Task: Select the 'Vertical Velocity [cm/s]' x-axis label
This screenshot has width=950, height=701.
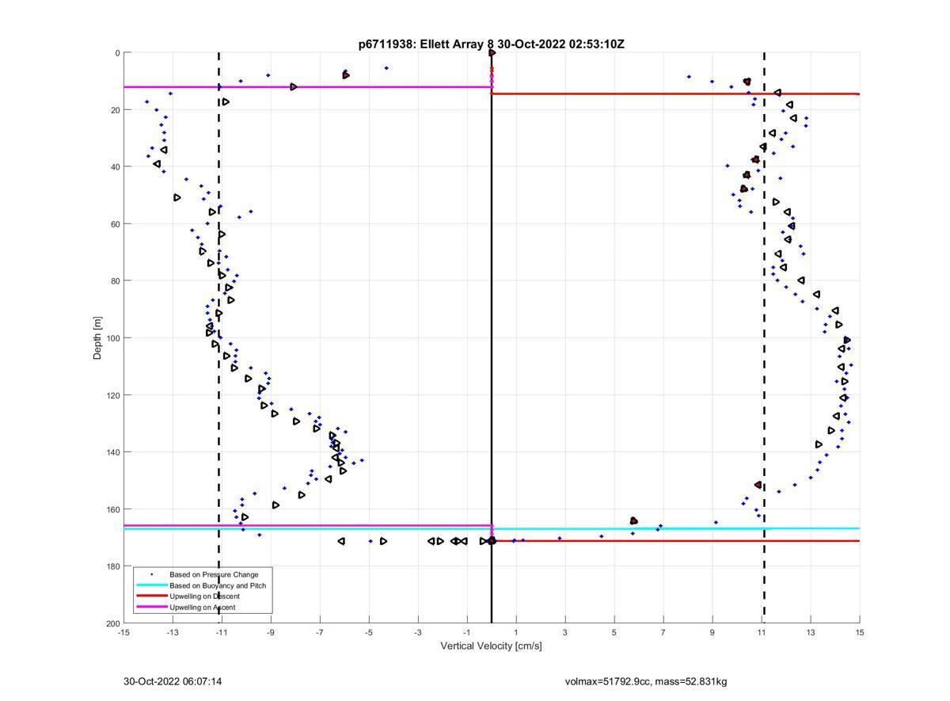Action: click(x=491, y=646)
